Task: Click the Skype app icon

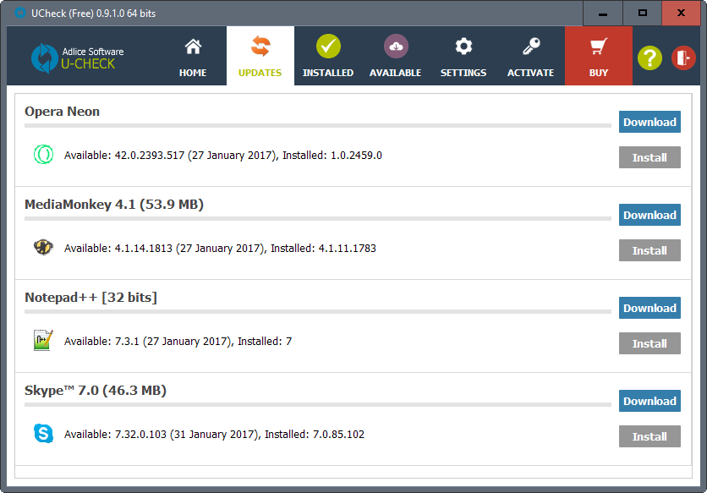Action: click(x=43, y=434)
